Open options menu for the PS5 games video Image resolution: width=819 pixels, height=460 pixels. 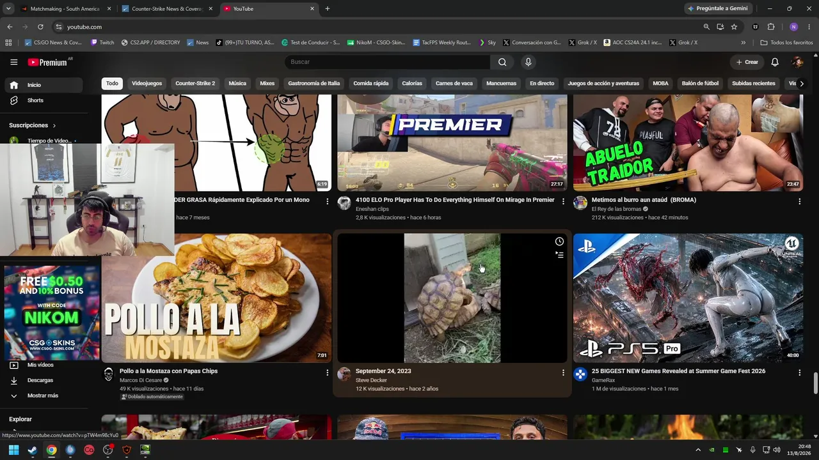tap(799, 372)
